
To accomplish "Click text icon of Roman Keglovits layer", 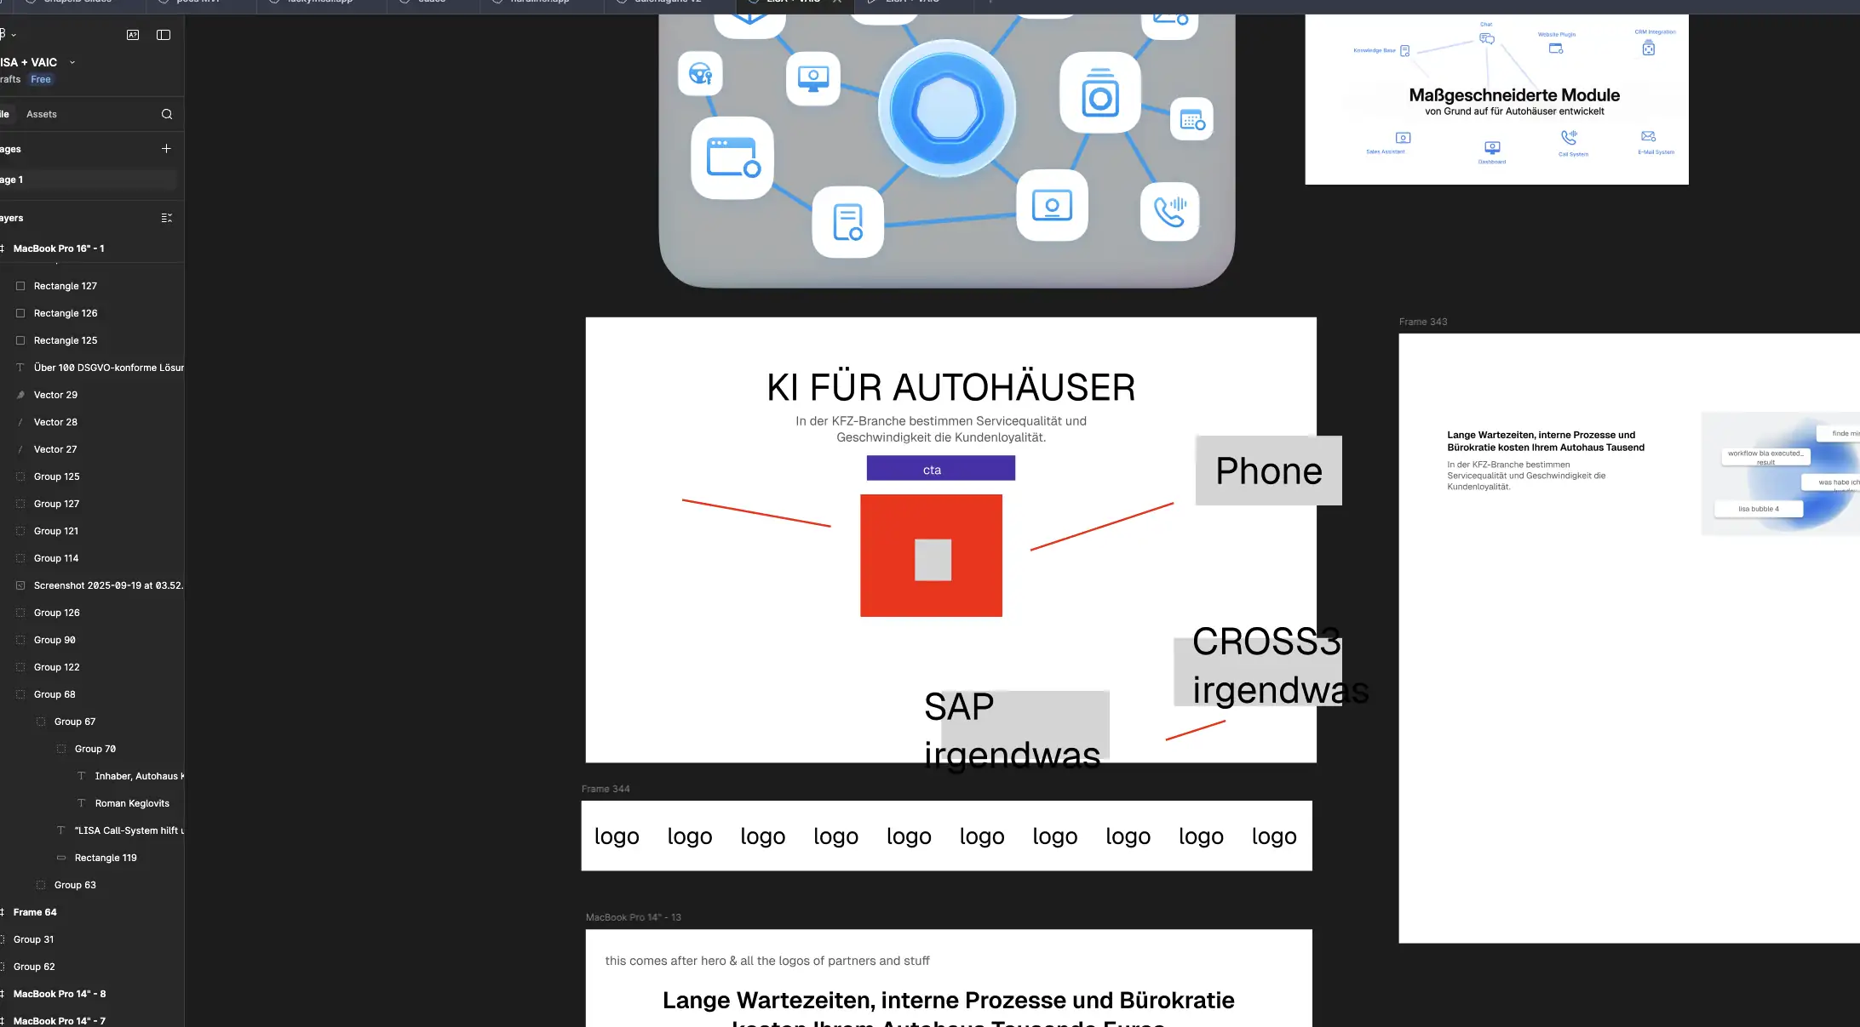I will tap(82, 803).
